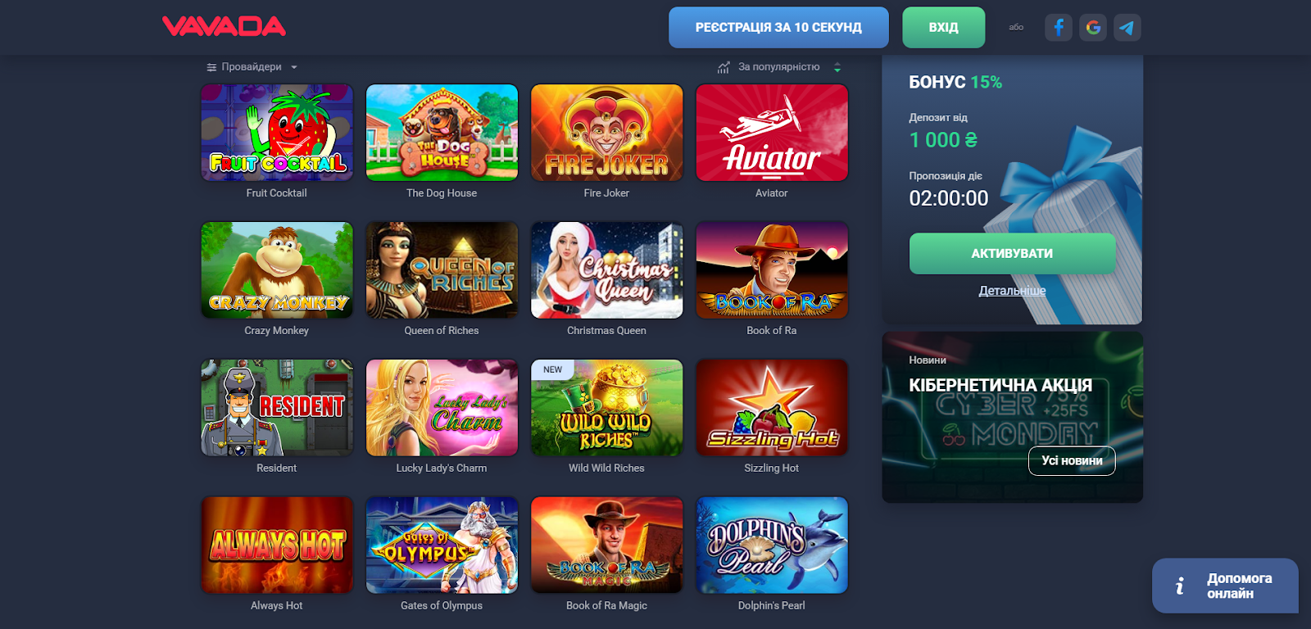Screen dimensions: 1311x629
Task: Log in via the Telegram icon
Action: [1127, 27]
